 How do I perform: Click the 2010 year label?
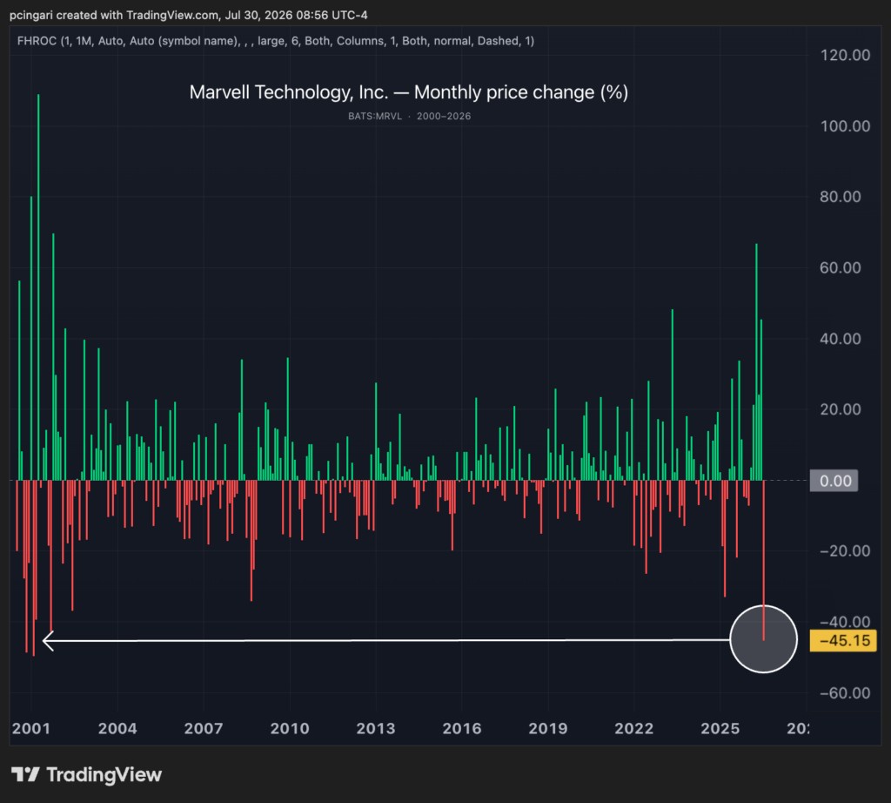290,728
